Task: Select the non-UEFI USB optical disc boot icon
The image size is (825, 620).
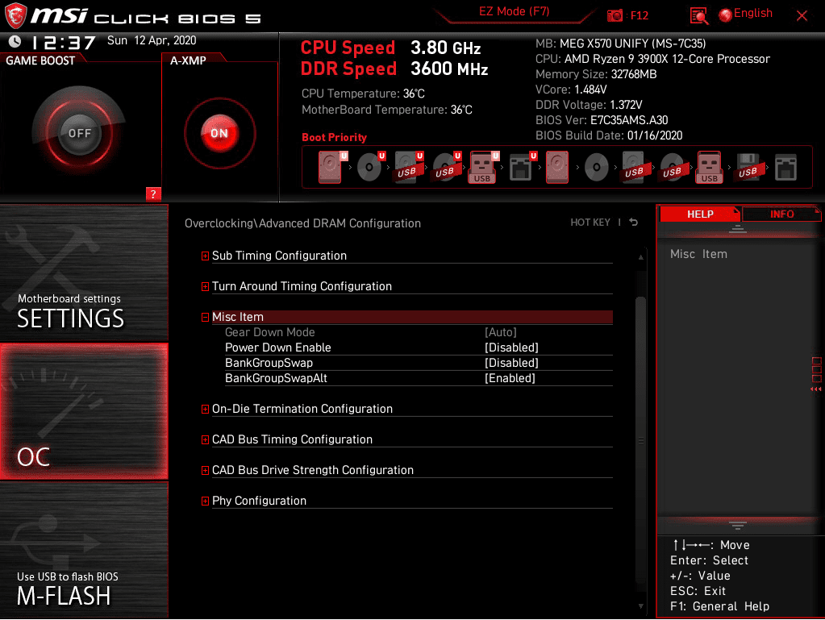Action: (672, 167)
